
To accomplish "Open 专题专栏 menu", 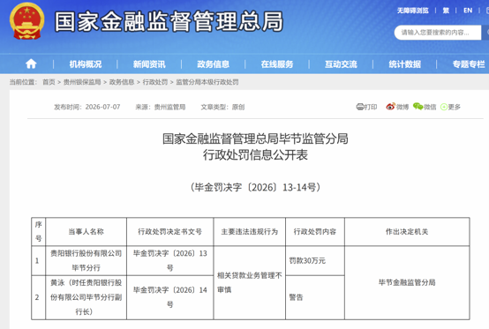I will click(469, 64).
